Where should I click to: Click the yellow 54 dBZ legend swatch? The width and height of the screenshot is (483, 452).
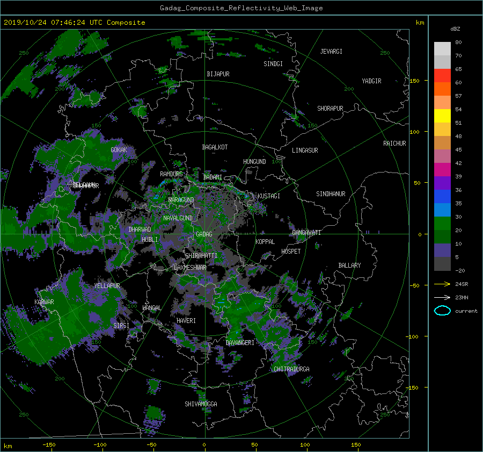click(x=442, y=116)
